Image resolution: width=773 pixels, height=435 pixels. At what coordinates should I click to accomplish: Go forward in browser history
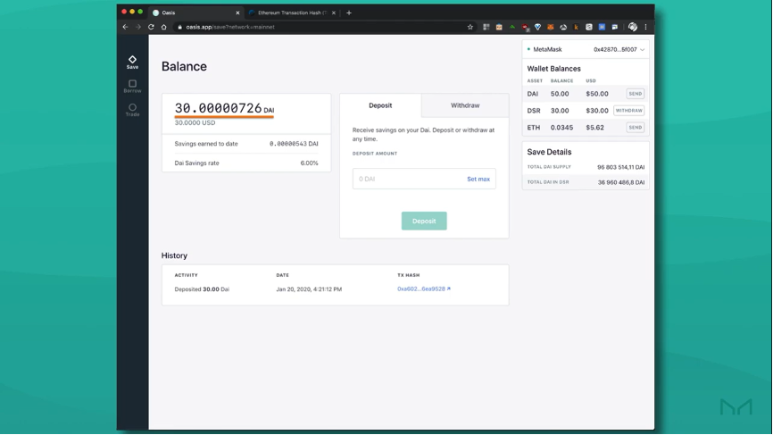point(138,27)
